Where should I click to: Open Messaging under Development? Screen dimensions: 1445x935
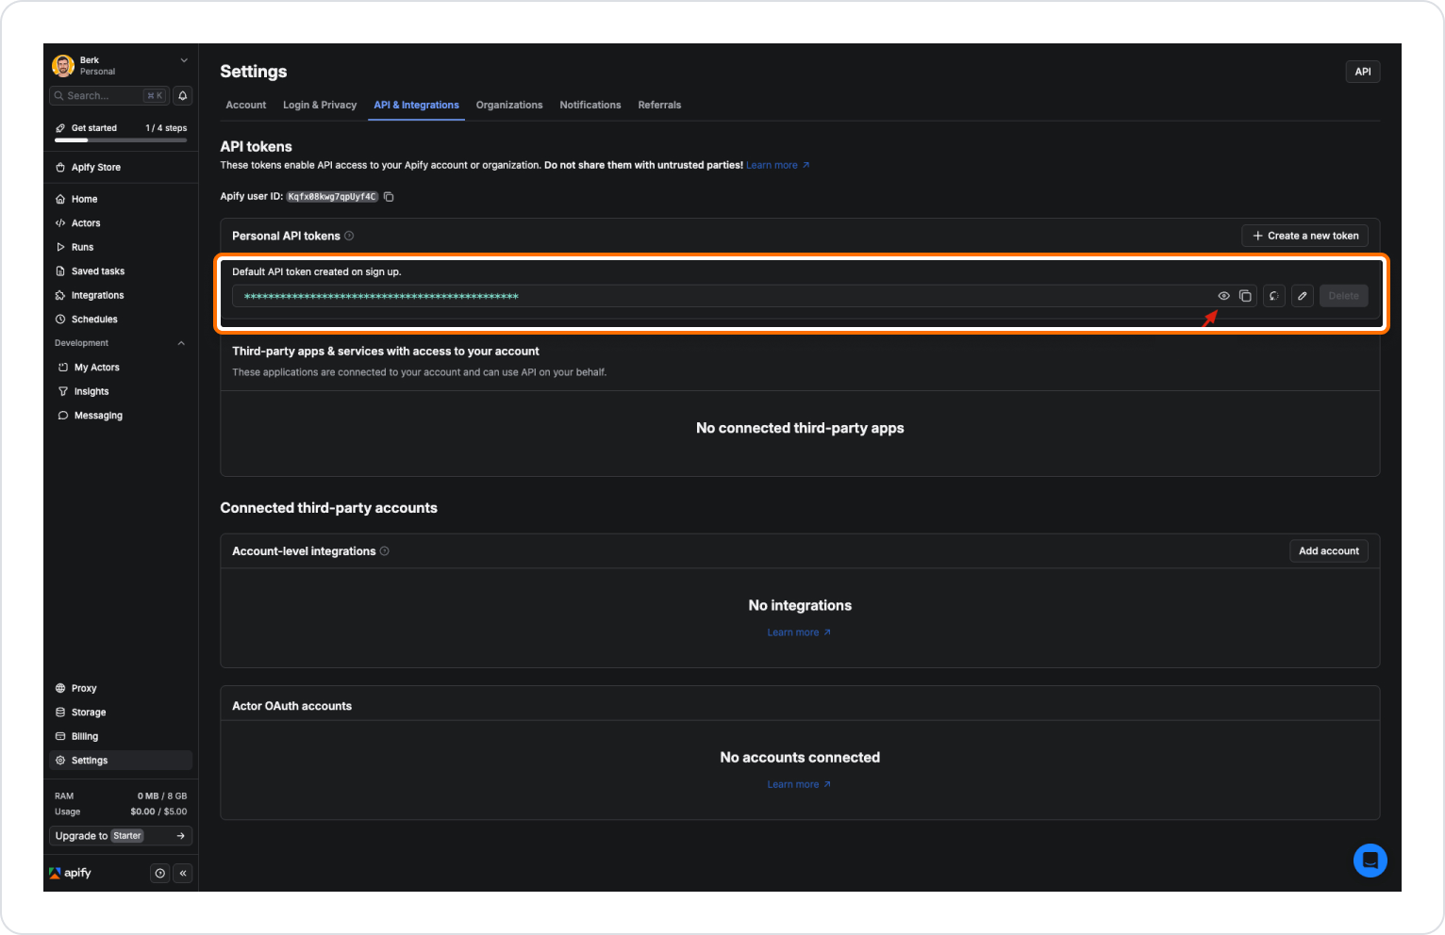121,416
